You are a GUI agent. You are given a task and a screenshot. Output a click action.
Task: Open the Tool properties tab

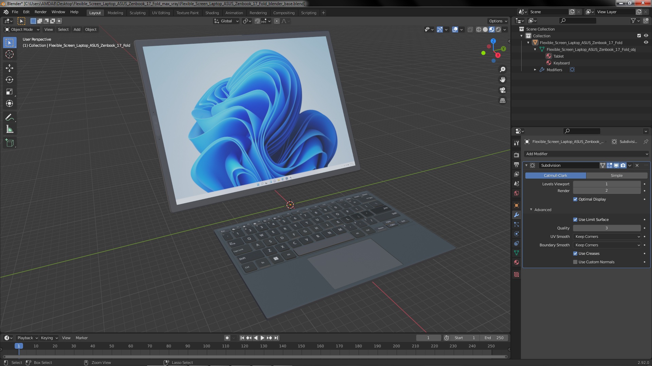point(517,143)
